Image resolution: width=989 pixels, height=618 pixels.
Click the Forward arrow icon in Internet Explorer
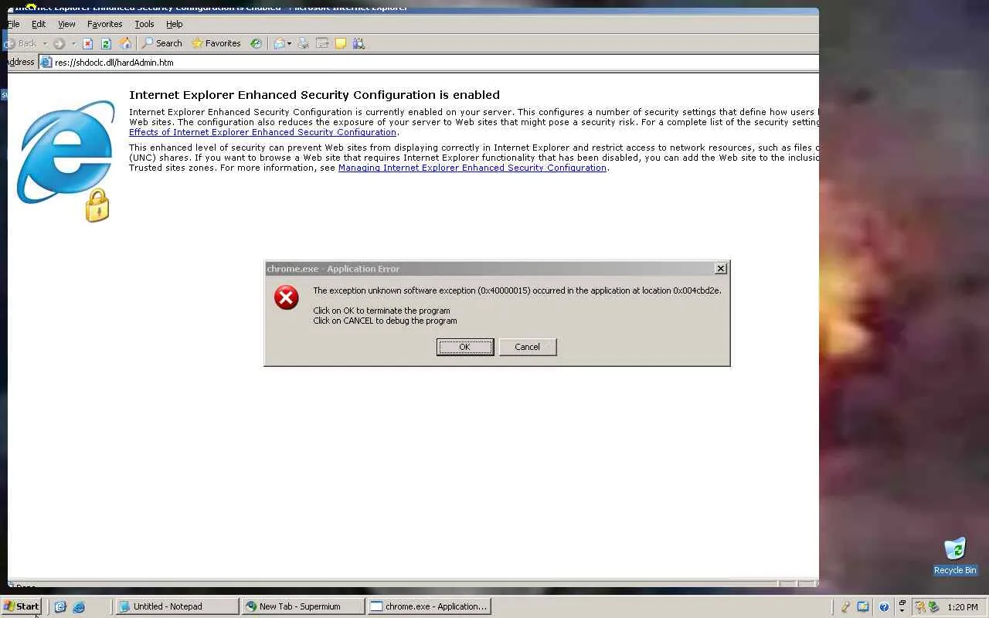click(x=59, y=43)
